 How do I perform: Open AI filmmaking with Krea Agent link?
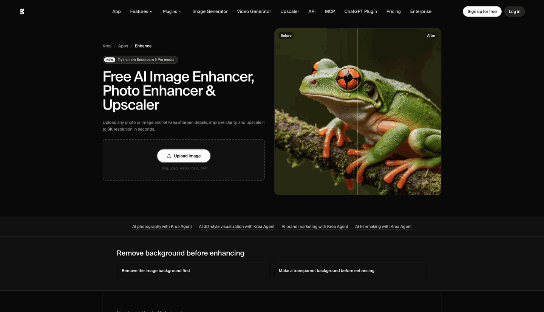(x=383, y=227)
